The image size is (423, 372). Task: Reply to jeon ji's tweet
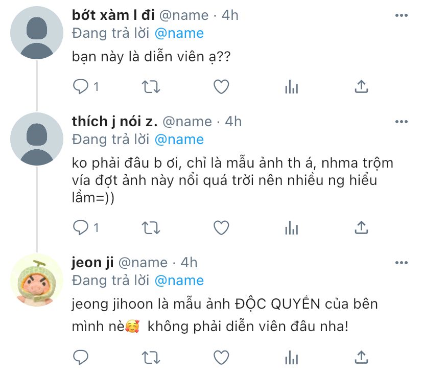click(81, 356)
